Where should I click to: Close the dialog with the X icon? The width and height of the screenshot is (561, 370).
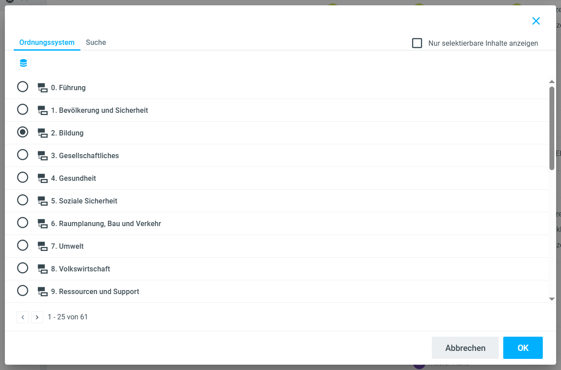point(536,21)
